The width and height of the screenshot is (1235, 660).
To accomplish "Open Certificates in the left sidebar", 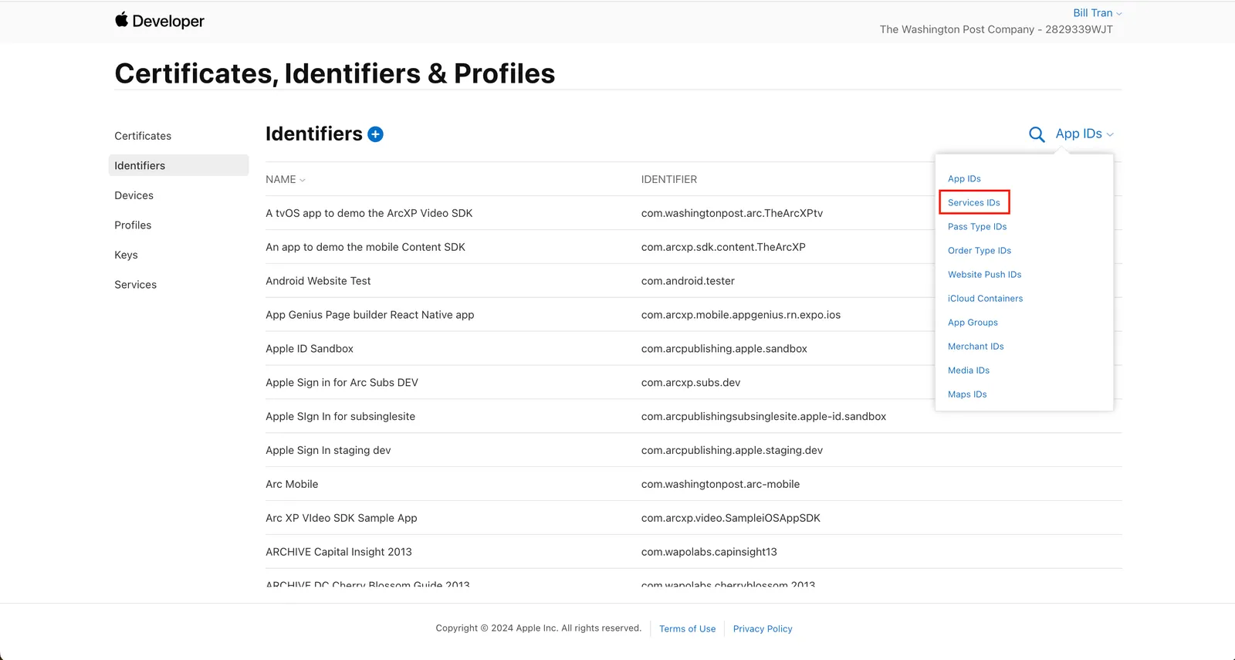I will click(143, 136).
